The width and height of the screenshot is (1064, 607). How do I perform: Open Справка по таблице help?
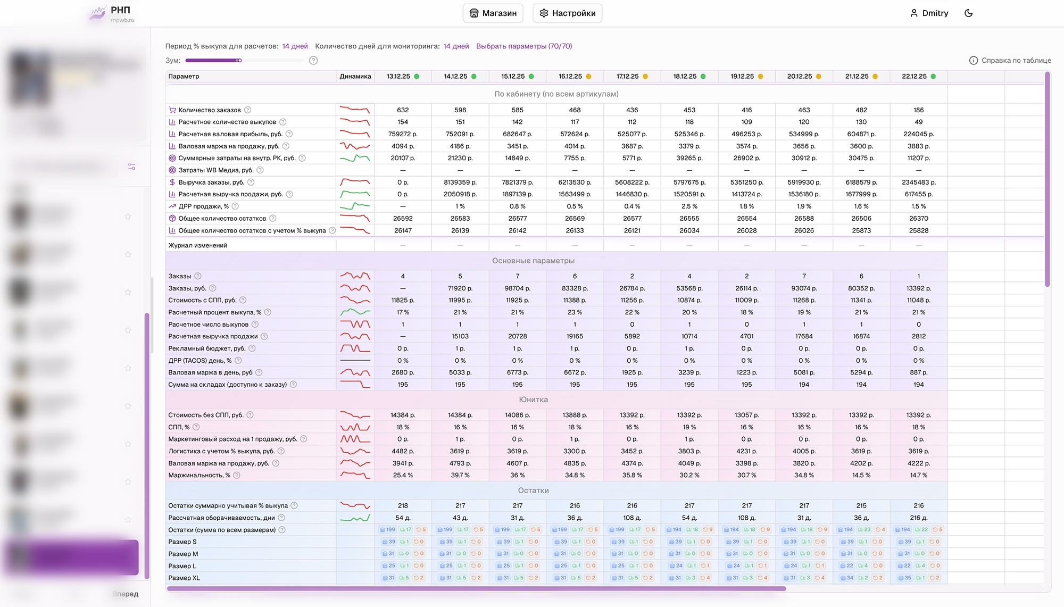click(1010, 61)
